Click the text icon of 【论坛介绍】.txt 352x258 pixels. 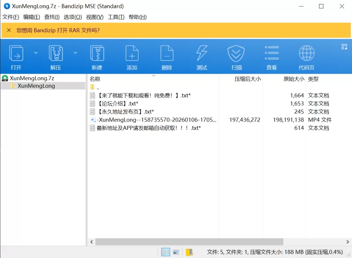(x=92, y=104)
